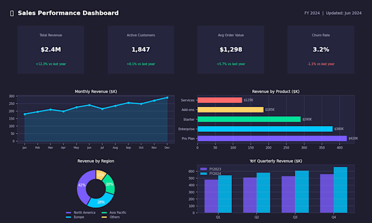Click the icon before the Sales Performance Dashboard title
Screen dimensions: 372x223
(x=12, y=14)
